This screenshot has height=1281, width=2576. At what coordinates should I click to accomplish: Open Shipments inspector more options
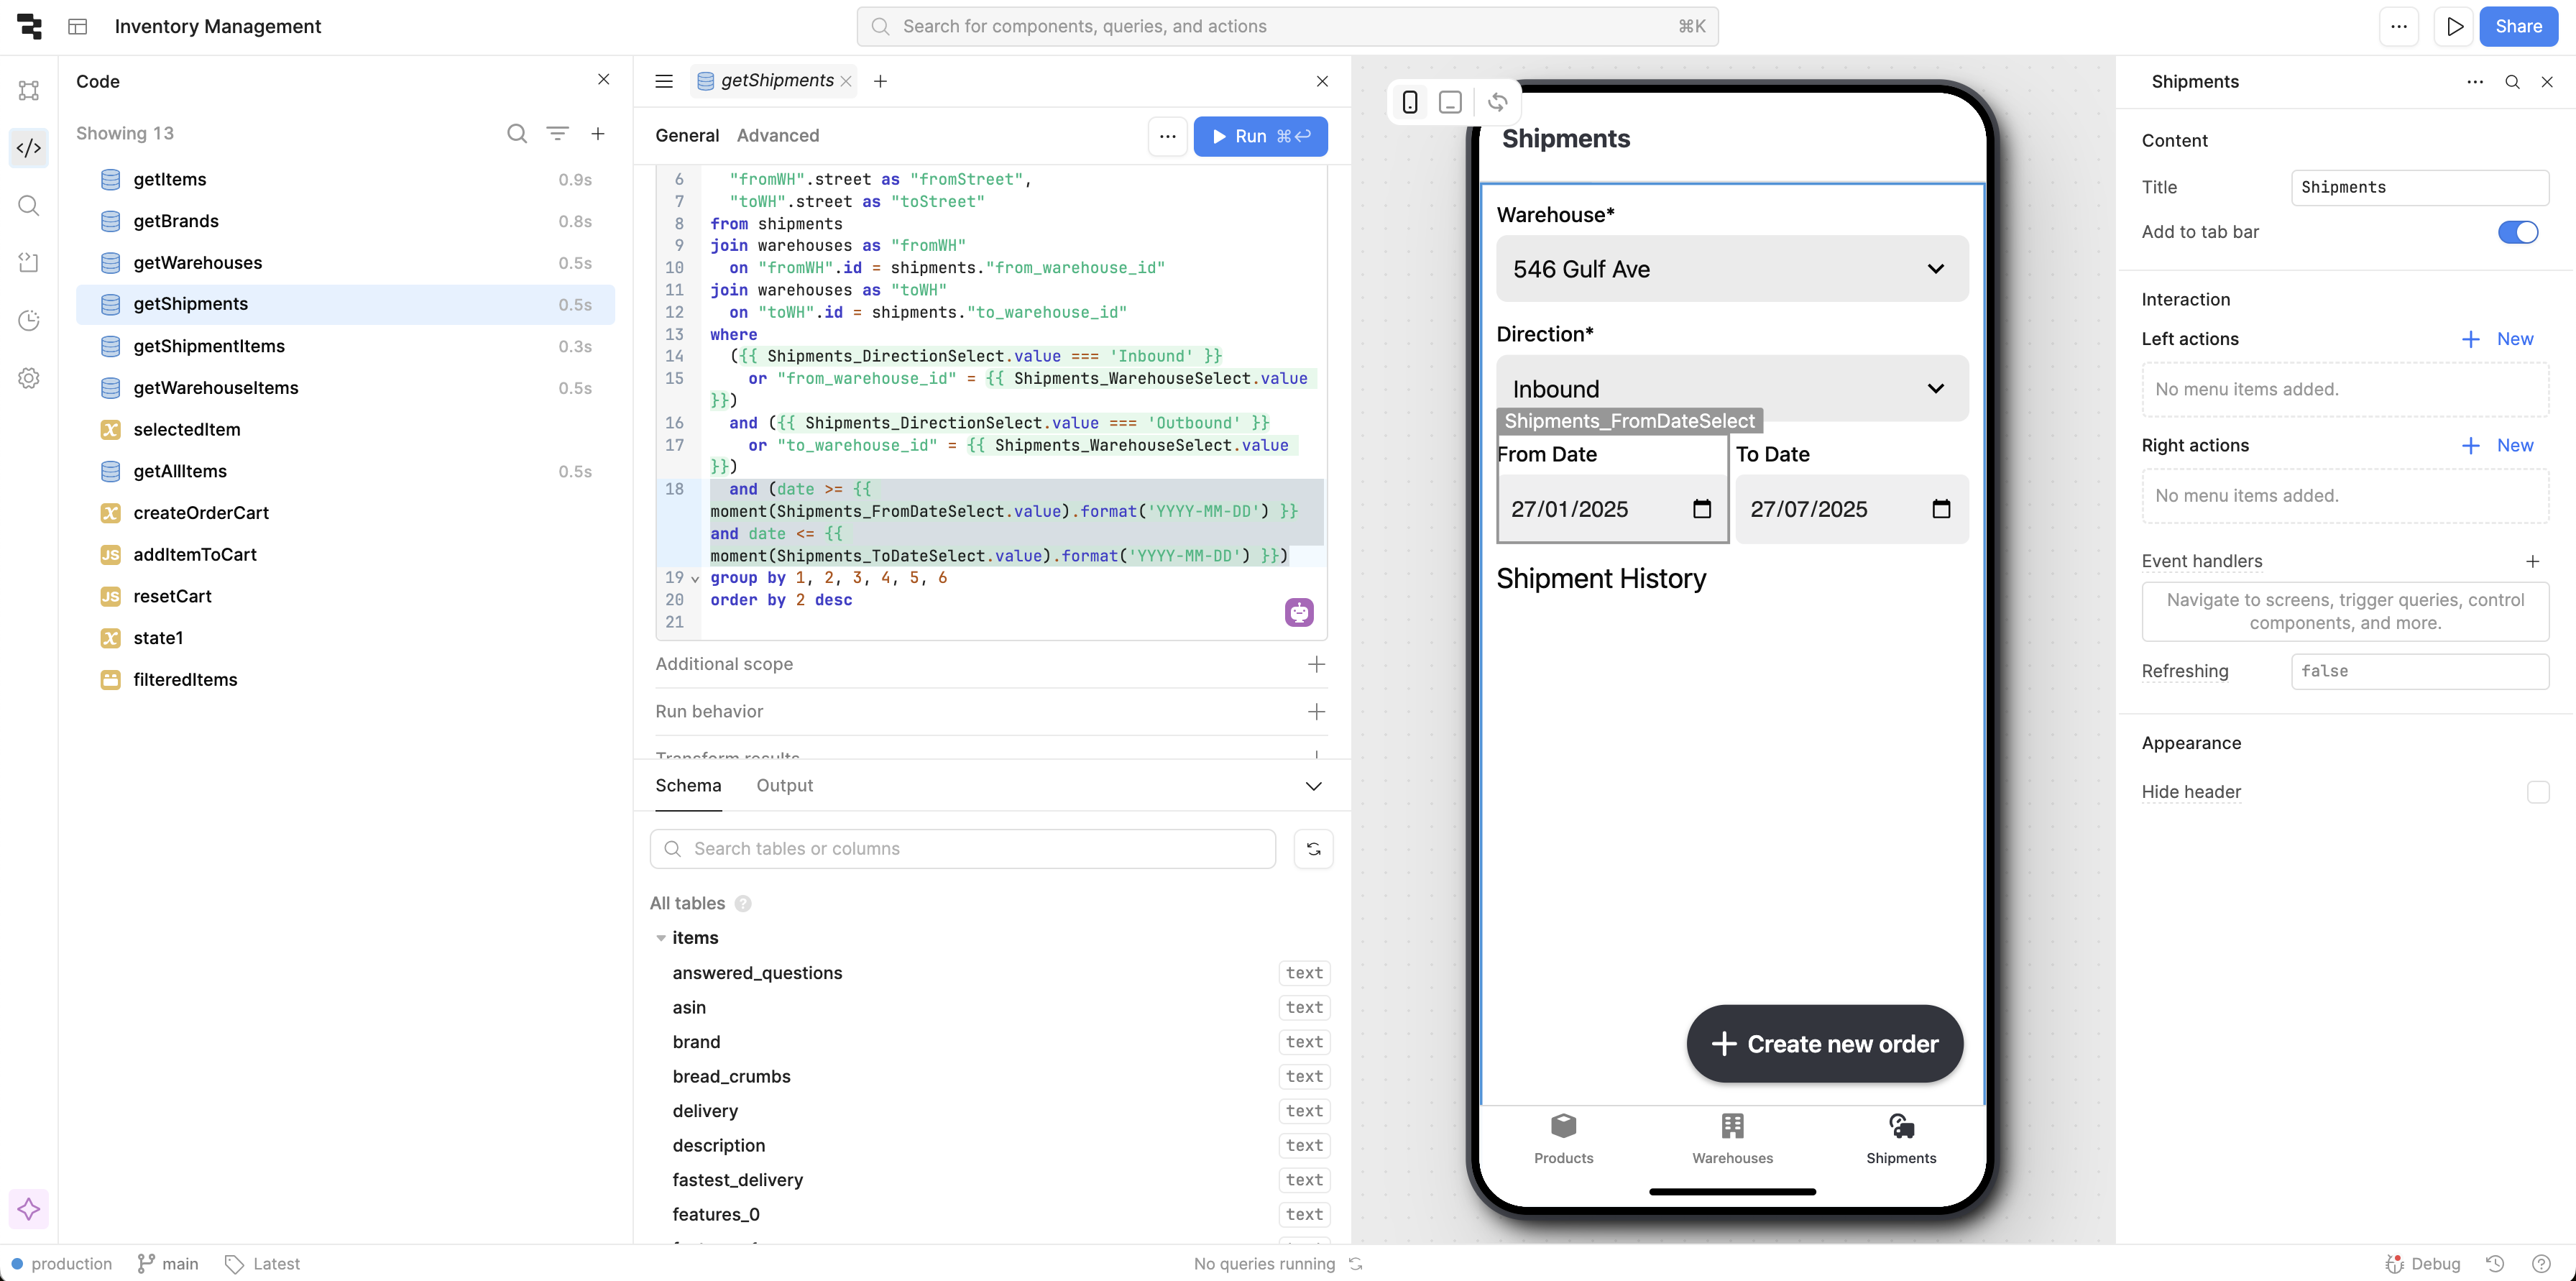click(2475, 82)
